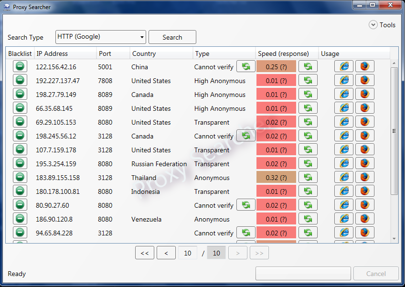Image resolution: width=405 pixels, height=287 pixels.
Task: Click the China country cell
Action: pyautogui.click(x=140, y=67)
